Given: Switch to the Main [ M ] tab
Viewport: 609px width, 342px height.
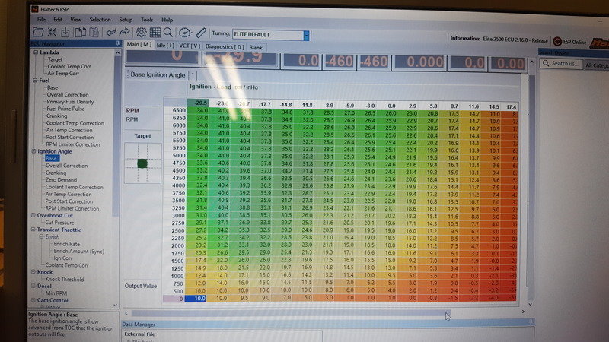Looking at the screenshot, I should pos(139,44).
